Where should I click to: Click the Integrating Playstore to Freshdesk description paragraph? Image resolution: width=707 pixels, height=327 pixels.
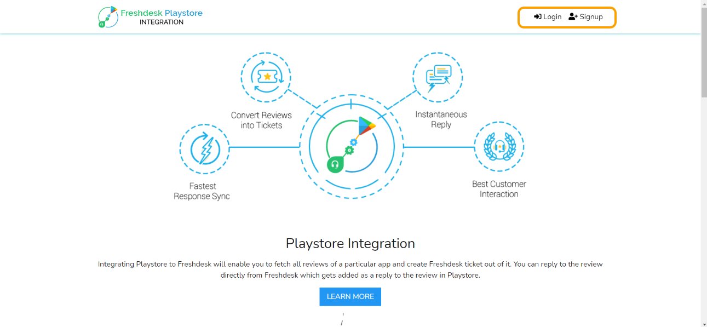(350, 269)
